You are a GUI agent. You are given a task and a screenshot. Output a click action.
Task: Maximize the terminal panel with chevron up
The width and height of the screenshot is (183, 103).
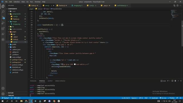click(178, 81)
